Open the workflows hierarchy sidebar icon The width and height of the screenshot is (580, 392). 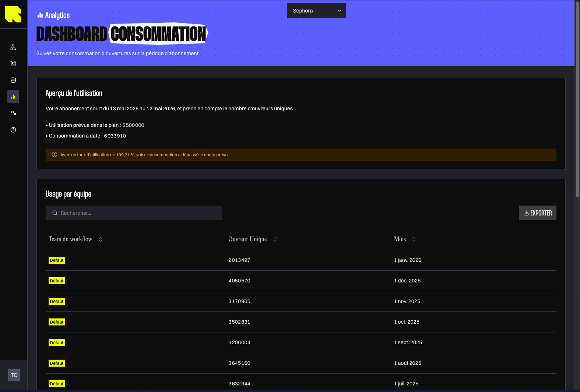tap(13, 47)
